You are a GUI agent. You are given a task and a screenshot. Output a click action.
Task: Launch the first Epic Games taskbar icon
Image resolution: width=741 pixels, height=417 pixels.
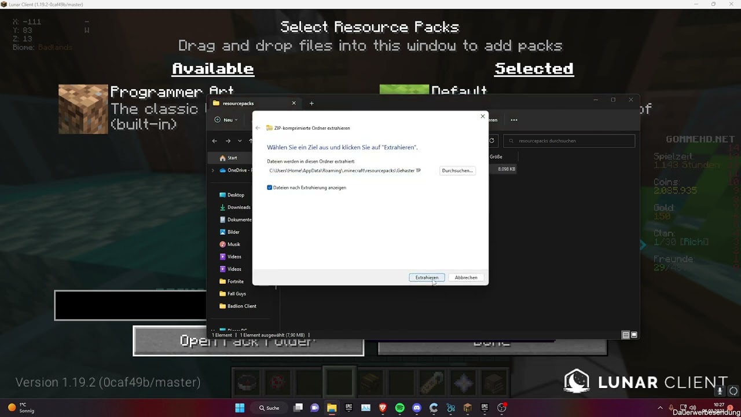coord(349,408)
